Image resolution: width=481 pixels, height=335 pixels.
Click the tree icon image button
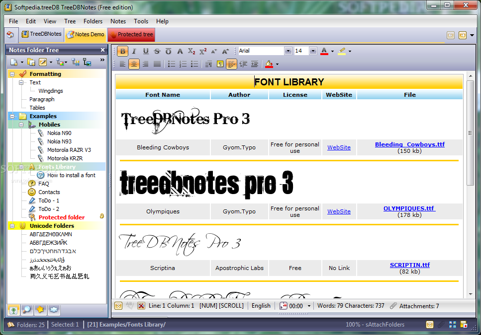[87, 62]
